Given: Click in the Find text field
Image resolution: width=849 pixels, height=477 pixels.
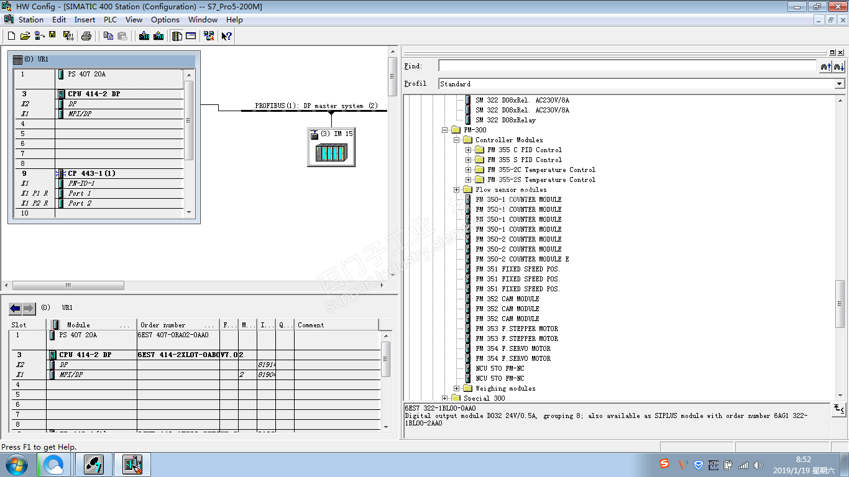Looking at the screenshot, I should tap(626, 66).
